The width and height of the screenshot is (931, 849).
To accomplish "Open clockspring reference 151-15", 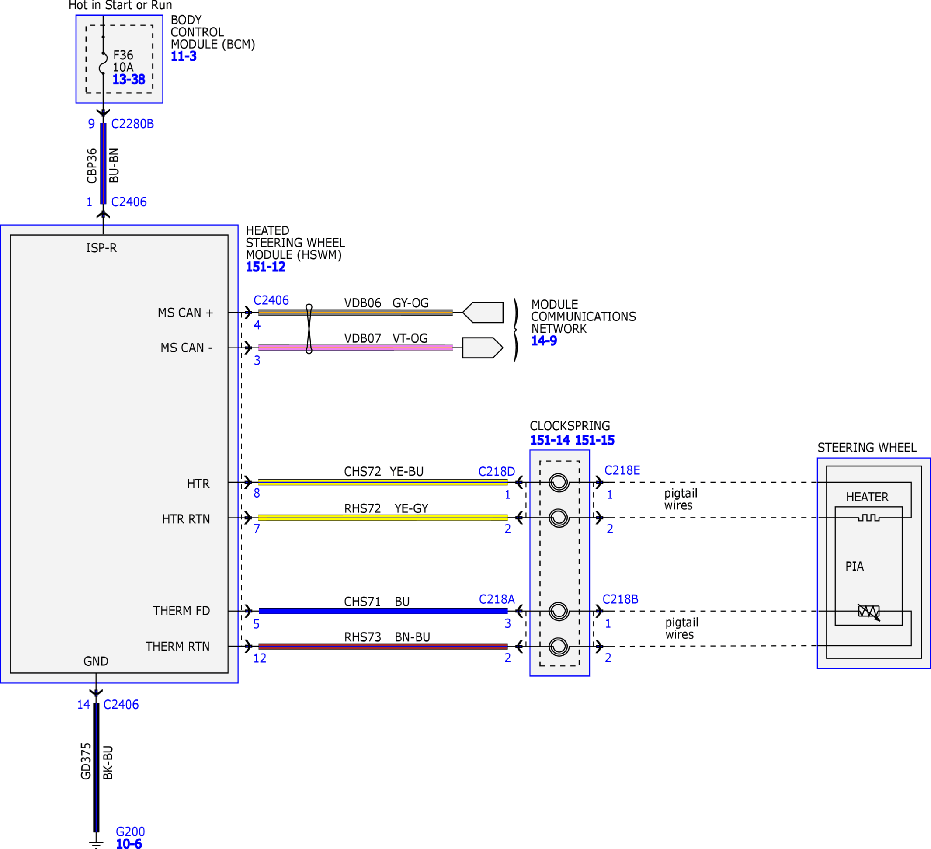I will [x=595, y=440].
